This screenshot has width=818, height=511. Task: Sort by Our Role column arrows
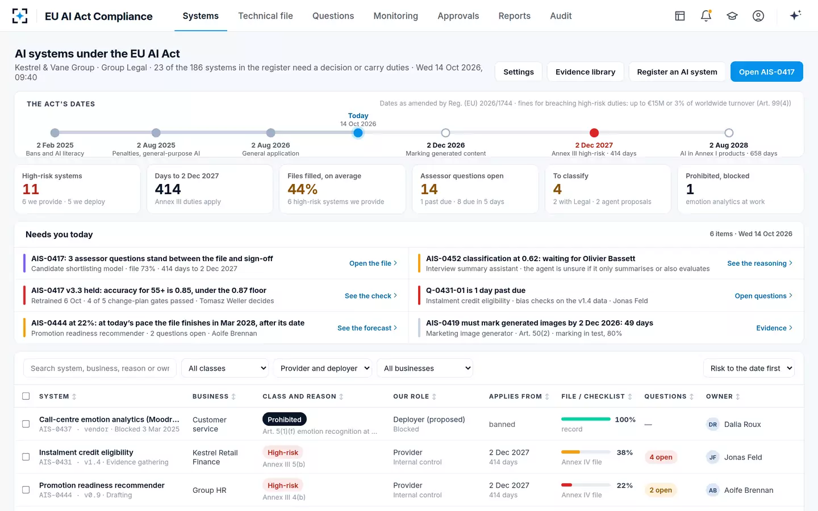(x=434, y=397)
